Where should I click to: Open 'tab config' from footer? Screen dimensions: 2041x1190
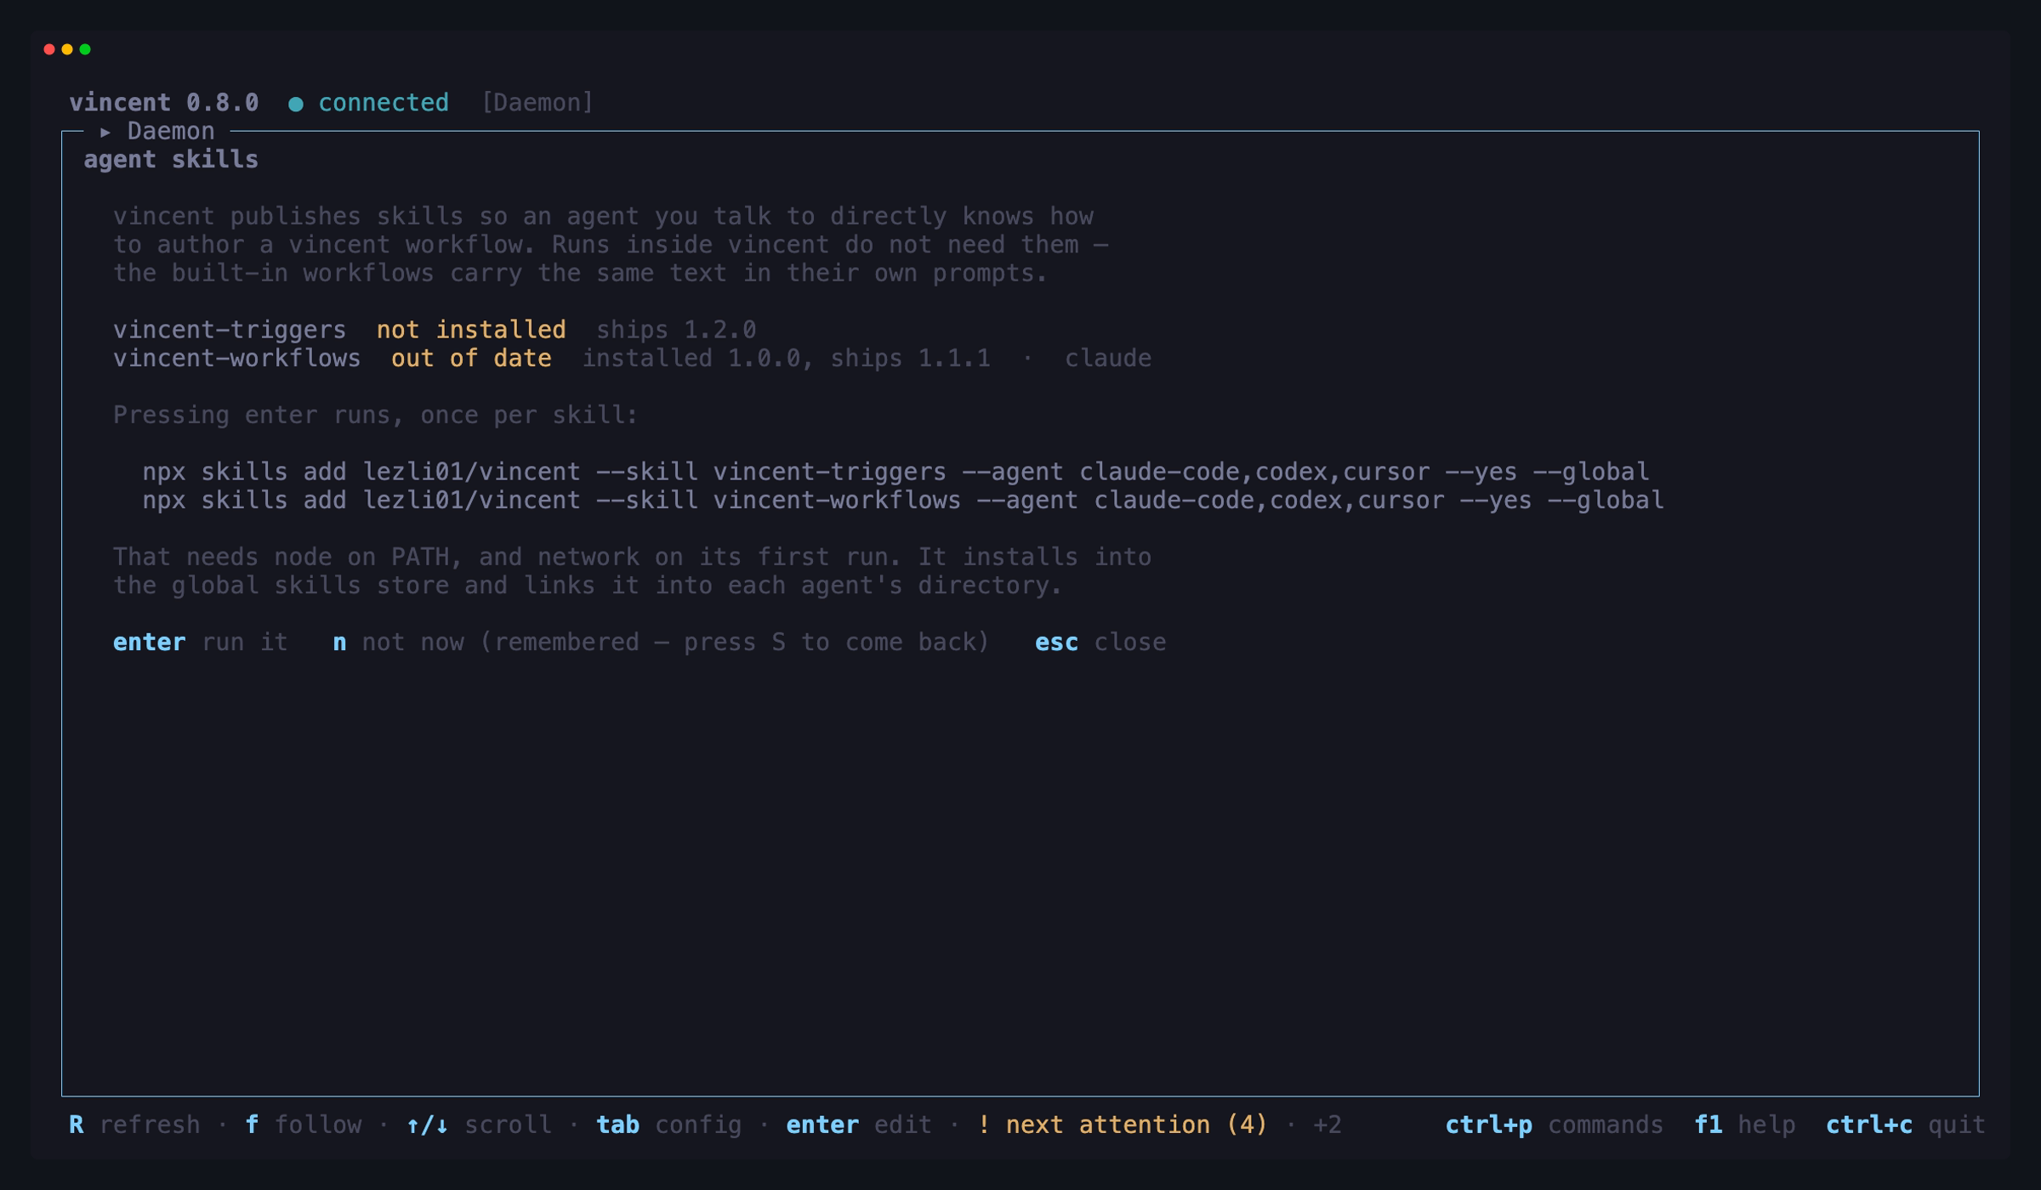pyautogui.click(x=669, y=1125)
